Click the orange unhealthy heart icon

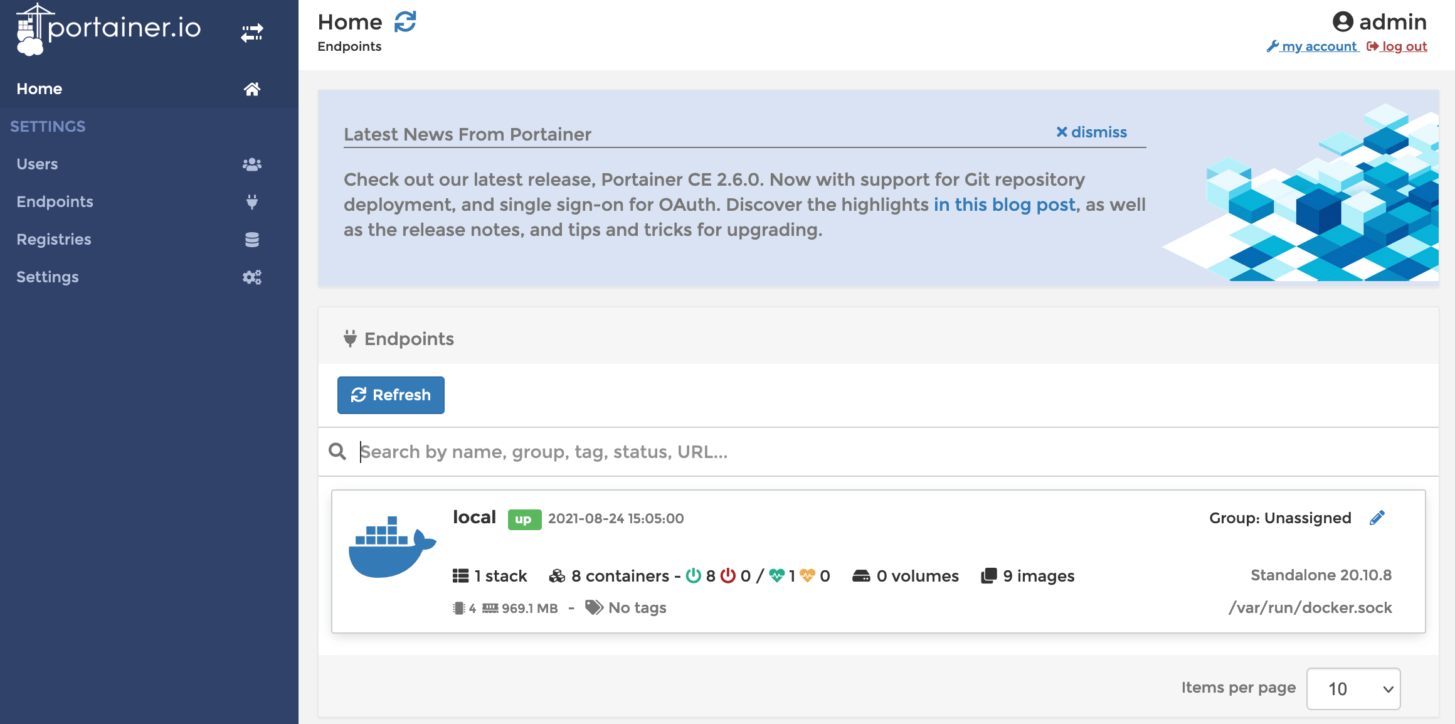click(808, 575)
